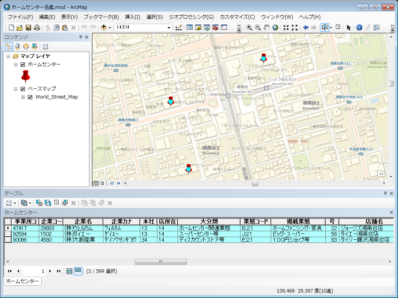
Task: Select the Identify tool
Action: pos(359,28)
